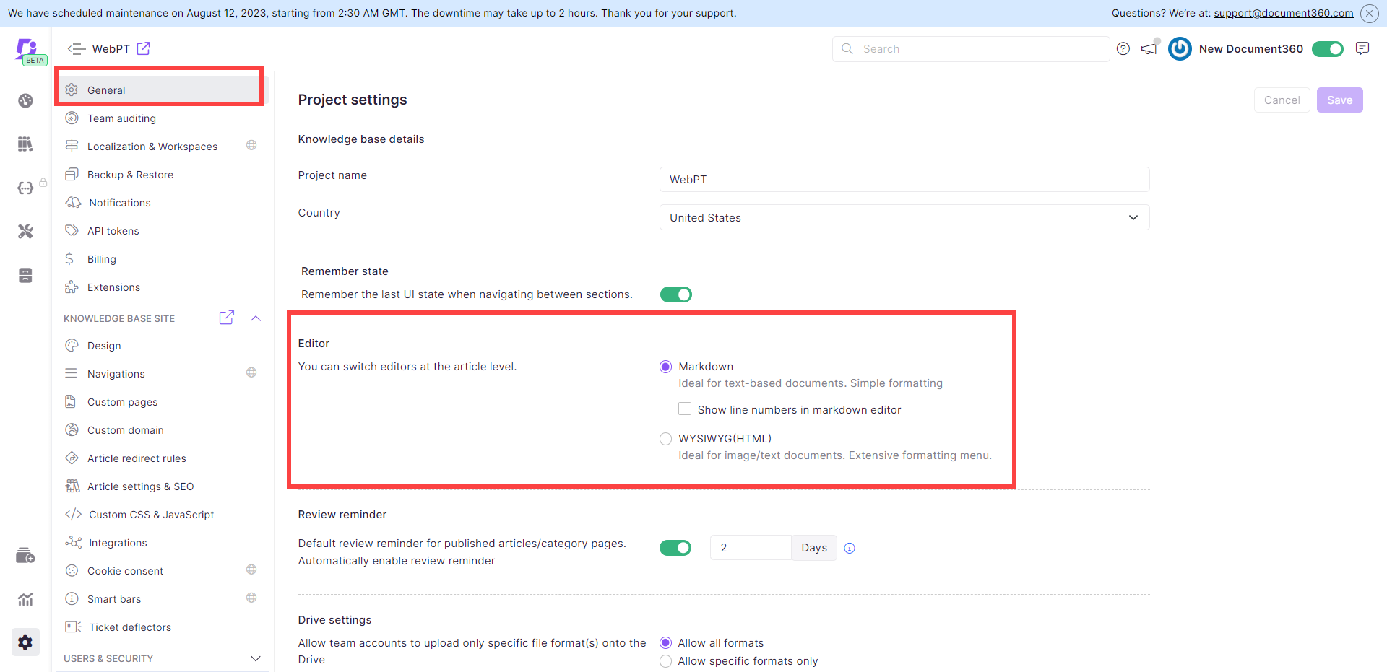
Task: Click the top Search box
Action: (x=971, y=49)
